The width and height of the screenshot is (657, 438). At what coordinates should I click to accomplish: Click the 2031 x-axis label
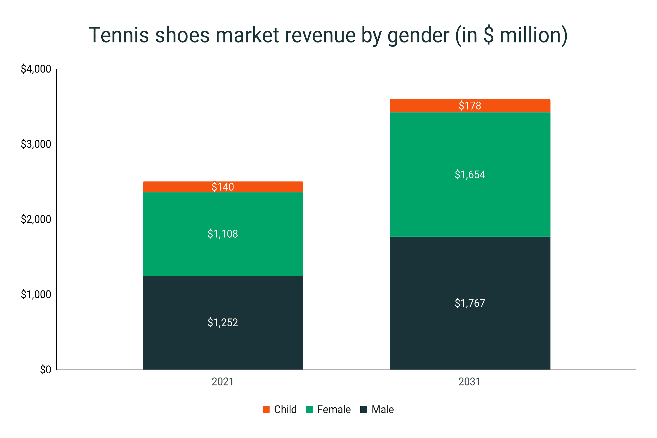pyautogui.click(x=469, y=382)
